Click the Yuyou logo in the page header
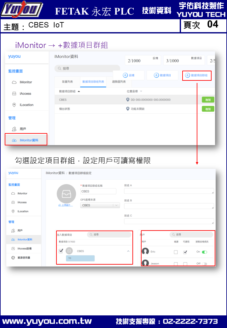227x328 pixels. click(21, 9)
